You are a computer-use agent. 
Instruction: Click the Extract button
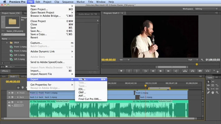point(192,71)
